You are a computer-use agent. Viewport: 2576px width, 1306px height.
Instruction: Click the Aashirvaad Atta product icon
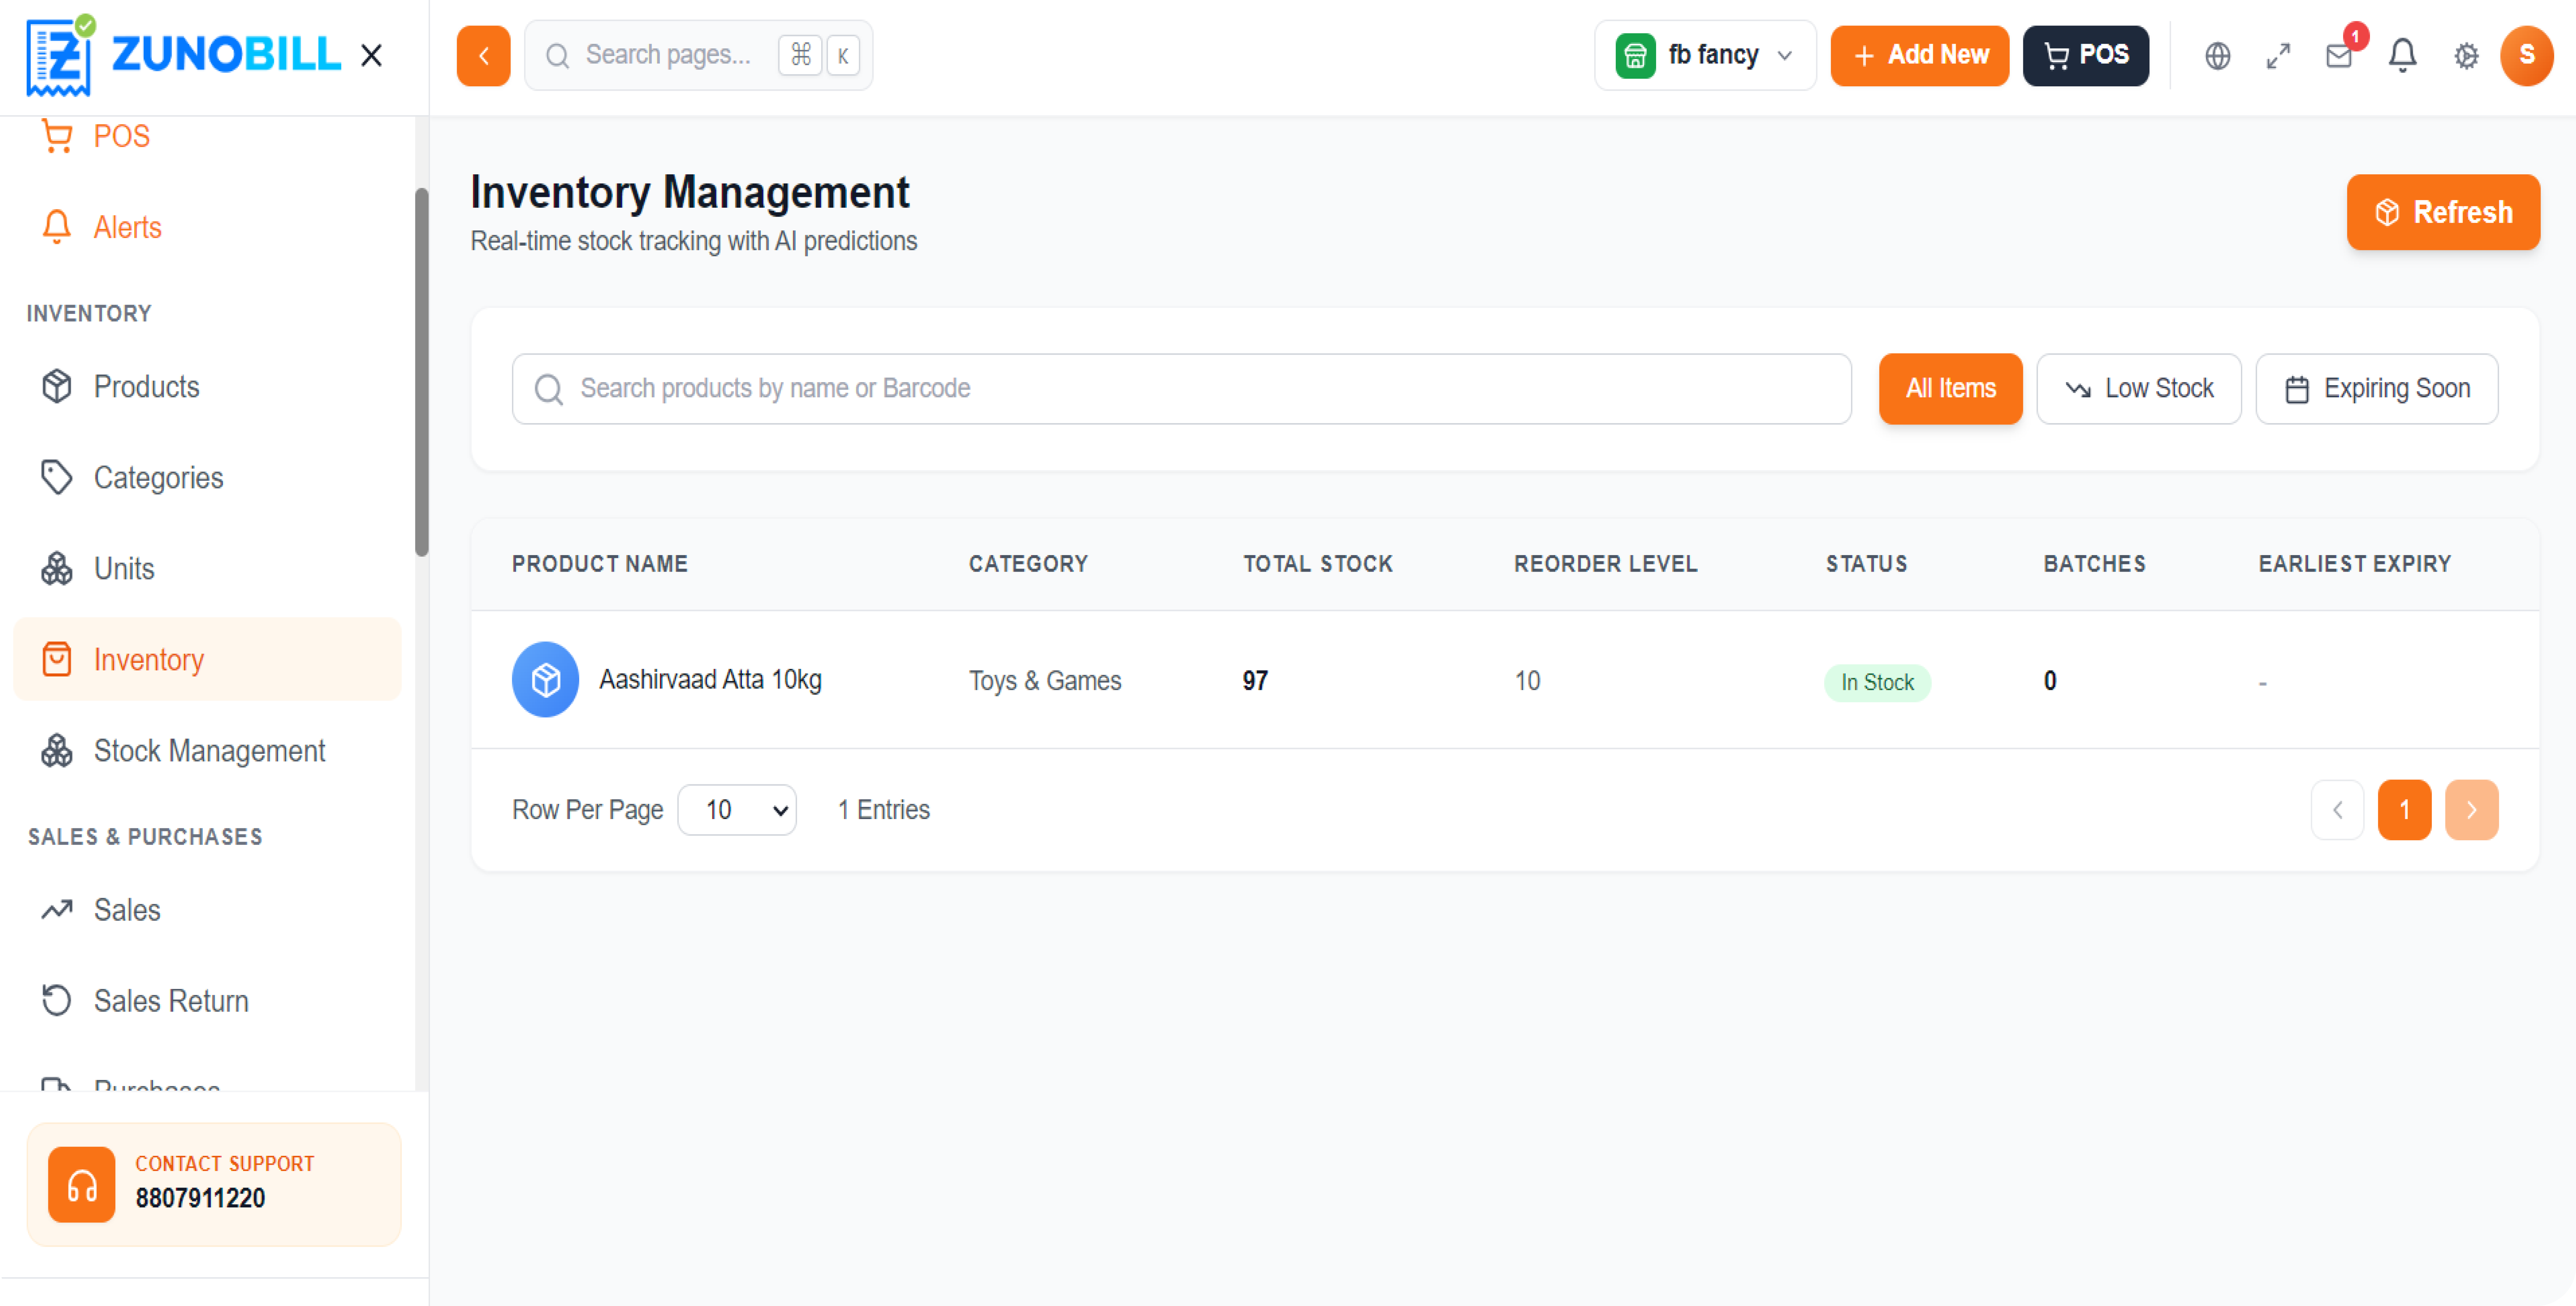tap(545, 679)
